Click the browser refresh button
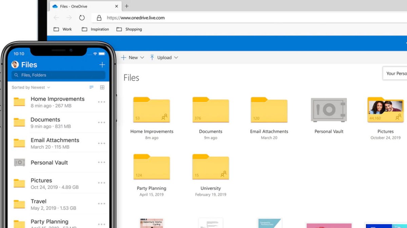 (x=82, y=18)
